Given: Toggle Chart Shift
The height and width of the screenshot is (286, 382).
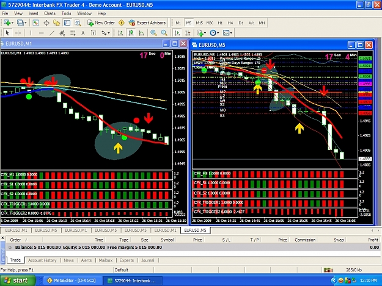Looking at the screenshot, I should point(188,33).
